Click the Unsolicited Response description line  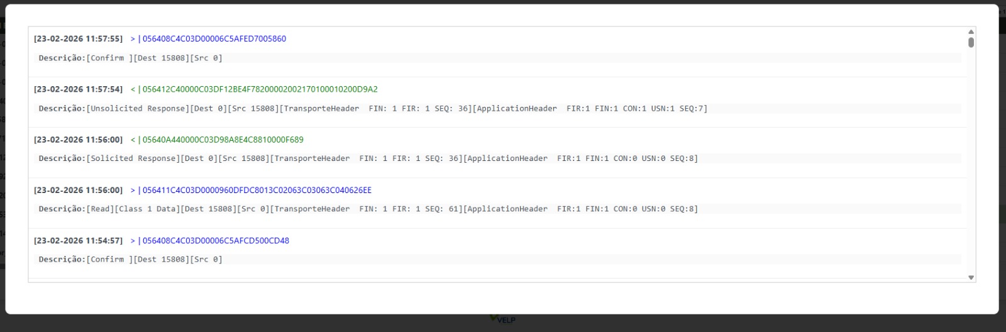tap(373, 109)
